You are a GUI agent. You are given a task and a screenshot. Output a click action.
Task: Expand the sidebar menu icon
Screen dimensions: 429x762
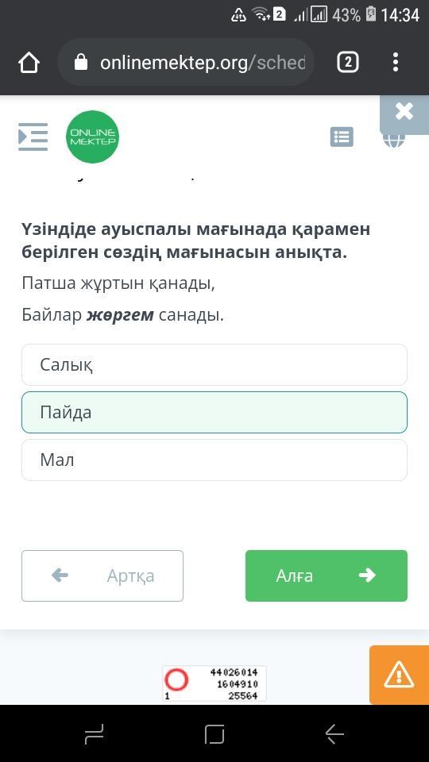(33, 137)
